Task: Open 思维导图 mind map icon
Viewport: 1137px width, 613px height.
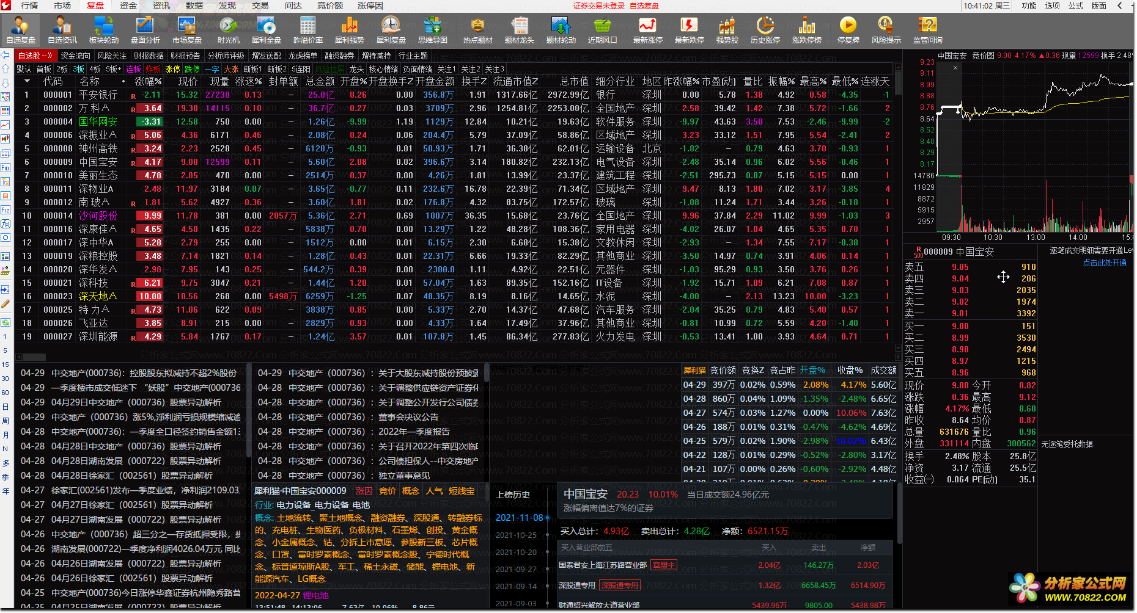Action: [x=433, y=29]
